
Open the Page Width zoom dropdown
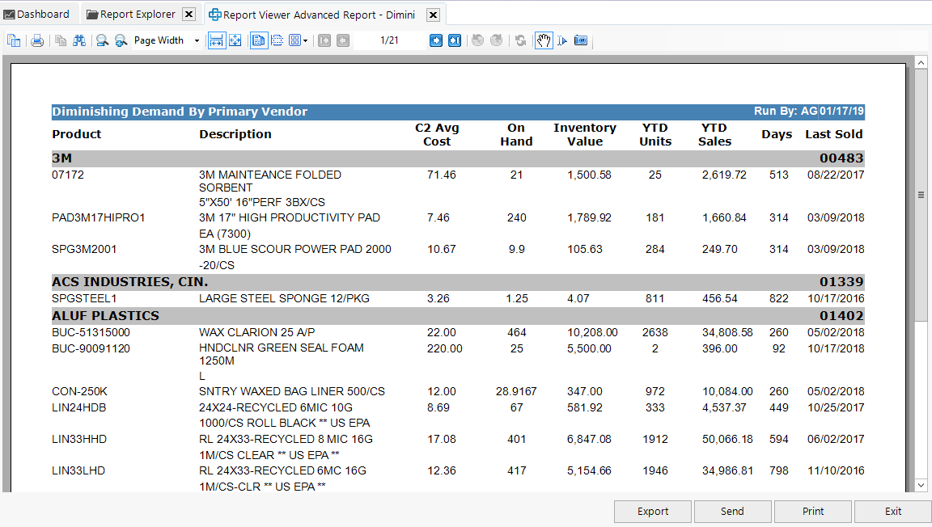(197, 40)
